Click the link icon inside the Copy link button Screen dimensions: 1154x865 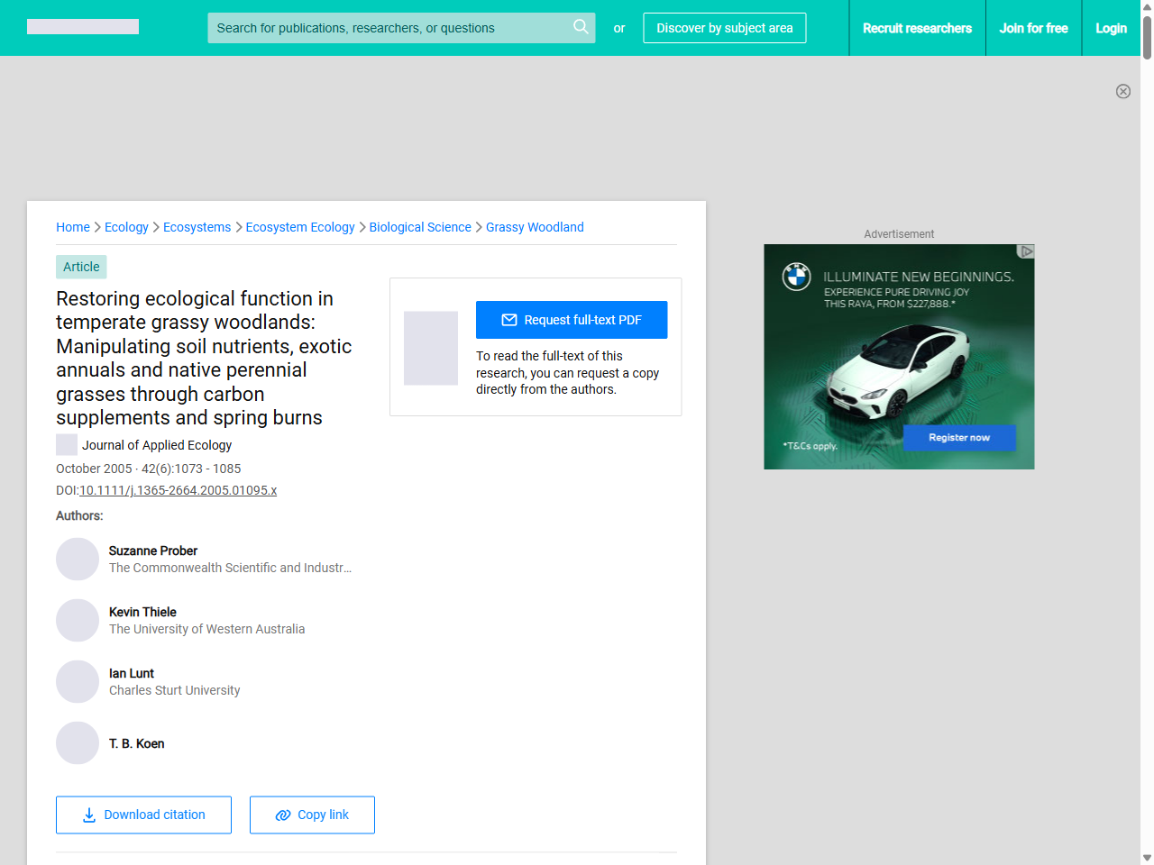pyautogui.click(x=283, y=815)
